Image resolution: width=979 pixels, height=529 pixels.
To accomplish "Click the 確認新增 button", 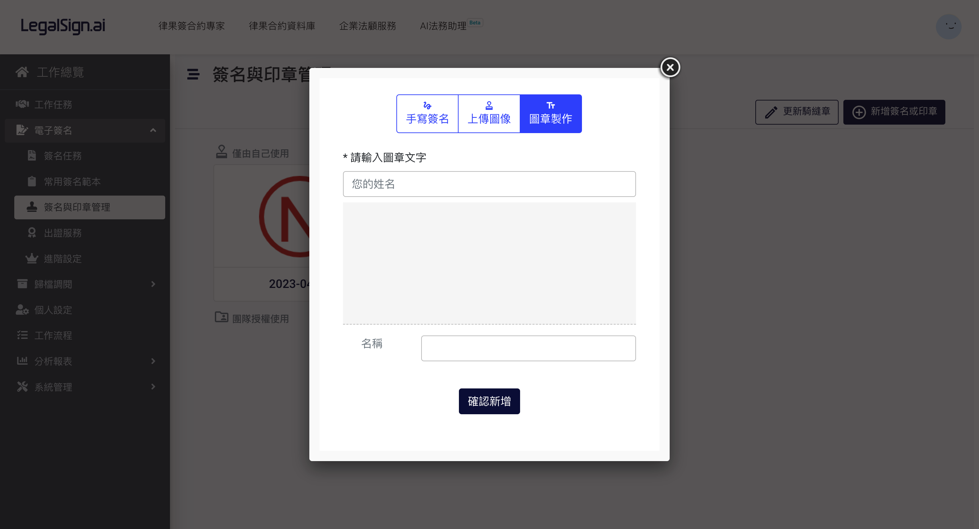I will [x=489, y=401].
